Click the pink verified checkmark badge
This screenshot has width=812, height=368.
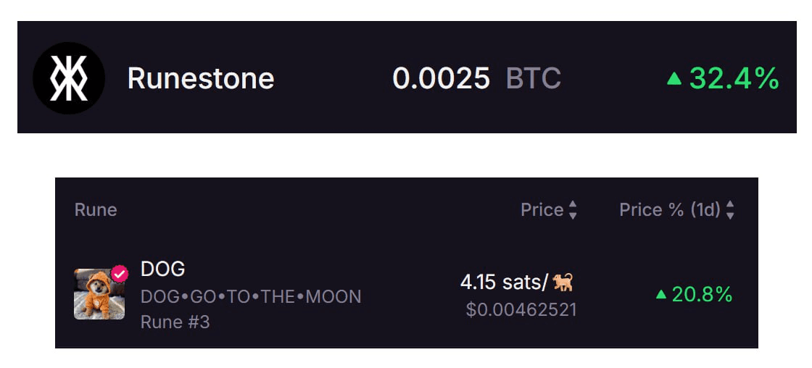click(120, 274)
